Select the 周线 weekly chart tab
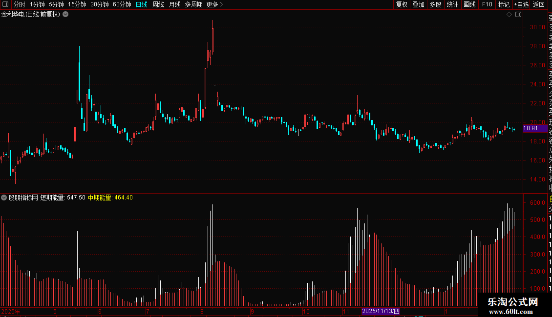This screenshot has width=552, height=317. coord(158,4)
